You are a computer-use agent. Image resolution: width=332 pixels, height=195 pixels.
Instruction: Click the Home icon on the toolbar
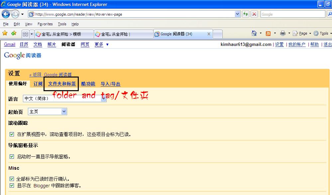(x=254, y=33)
